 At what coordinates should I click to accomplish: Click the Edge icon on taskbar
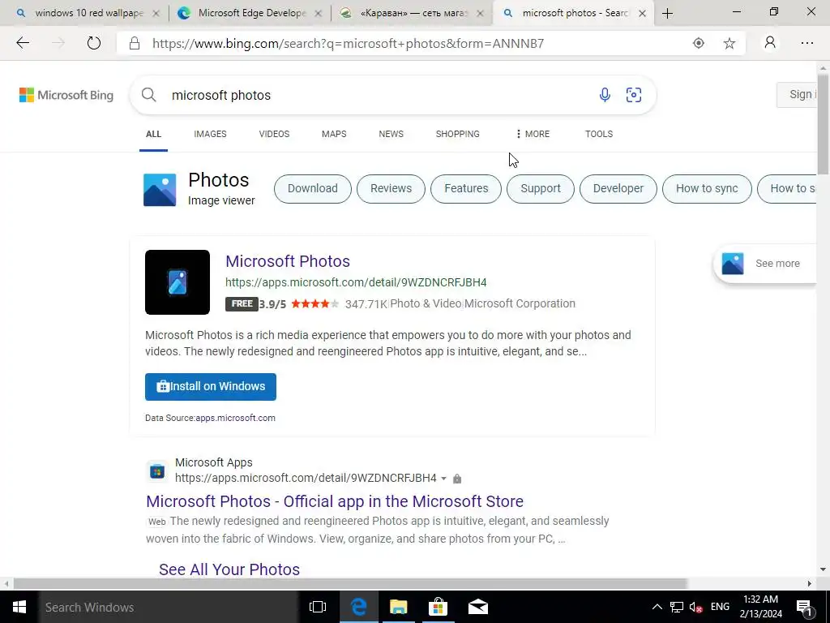coord(359,607)
